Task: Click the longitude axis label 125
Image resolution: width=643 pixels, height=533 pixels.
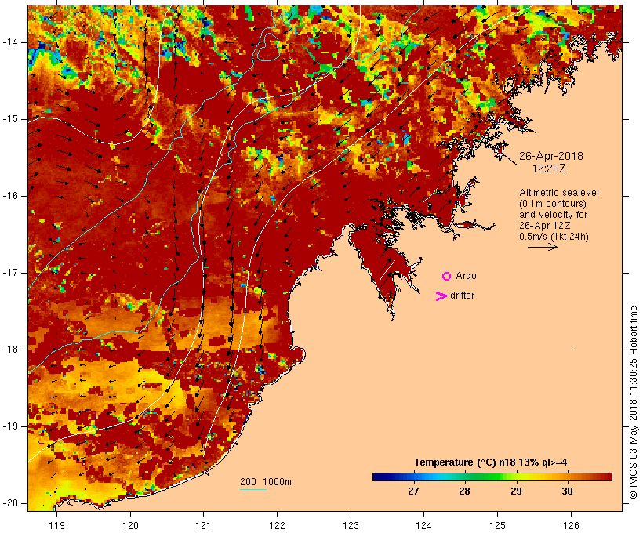Action: [x=497, y=525]
